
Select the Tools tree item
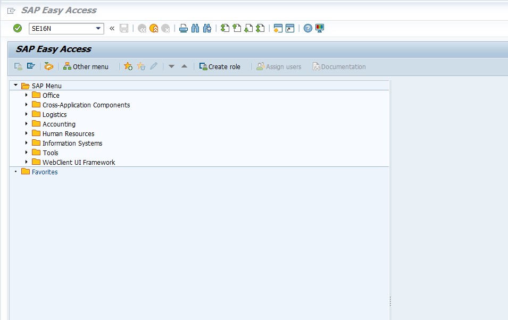(x=51, y=153)
